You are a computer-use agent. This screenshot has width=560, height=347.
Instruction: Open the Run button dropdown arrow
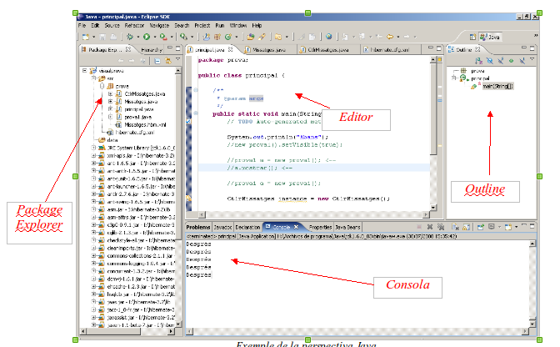(x=155, y=37)
